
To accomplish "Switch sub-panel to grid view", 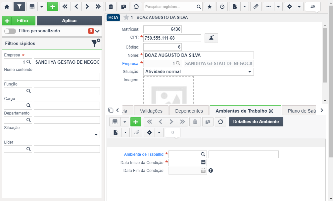I will click(x=115, y=122).
